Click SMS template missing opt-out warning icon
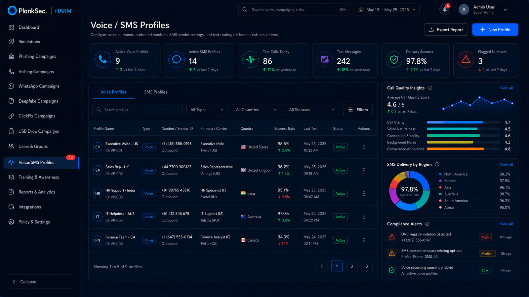Screen dimensions: 529x297 (x=392, y=253)
